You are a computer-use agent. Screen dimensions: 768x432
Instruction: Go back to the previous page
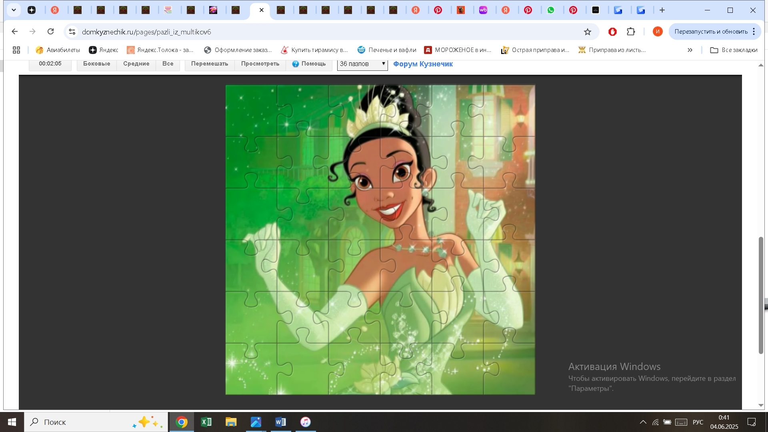coord(15,32)
